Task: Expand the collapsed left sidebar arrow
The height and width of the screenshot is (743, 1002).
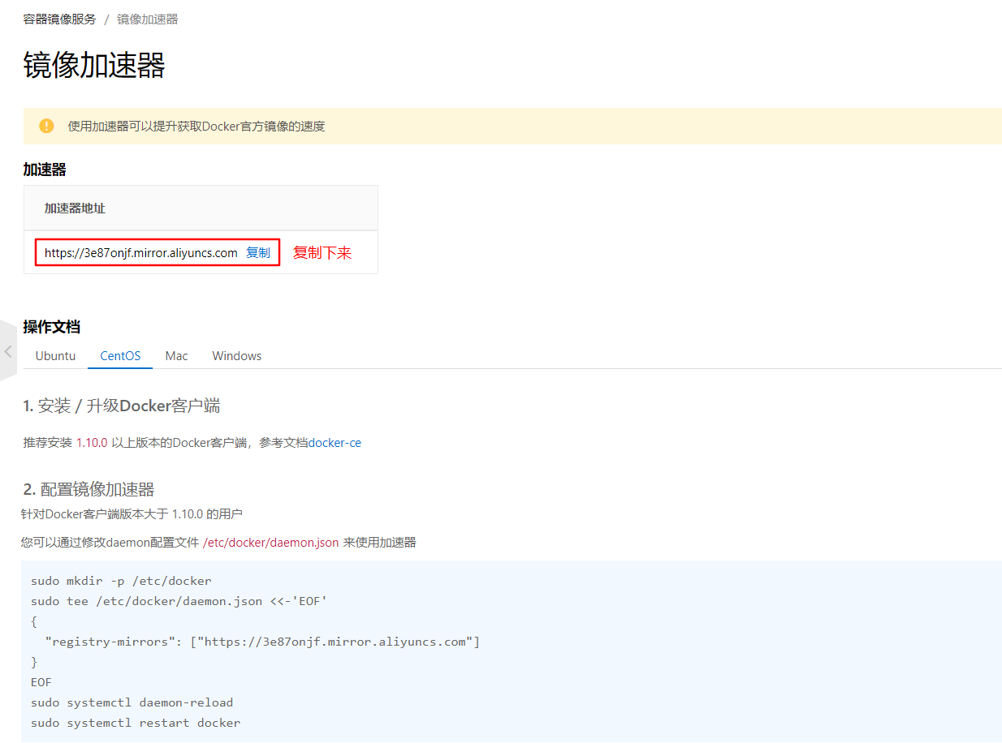Action: [7, 351]
